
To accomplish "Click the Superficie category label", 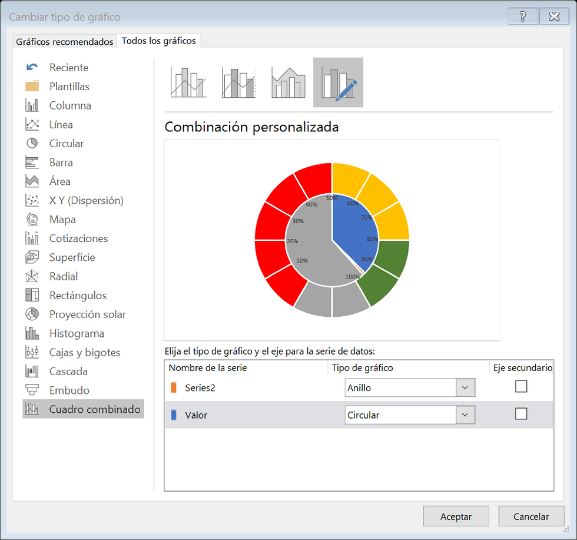I will click(72, 257).
